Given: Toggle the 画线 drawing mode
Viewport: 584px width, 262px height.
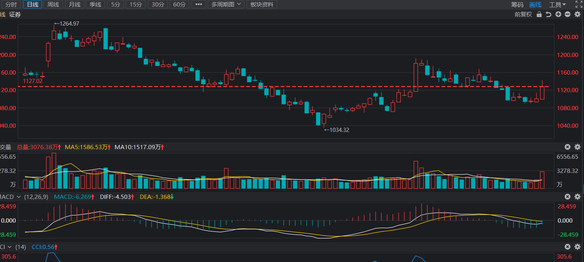Looking at the screenshot, I should click(535, 5).
